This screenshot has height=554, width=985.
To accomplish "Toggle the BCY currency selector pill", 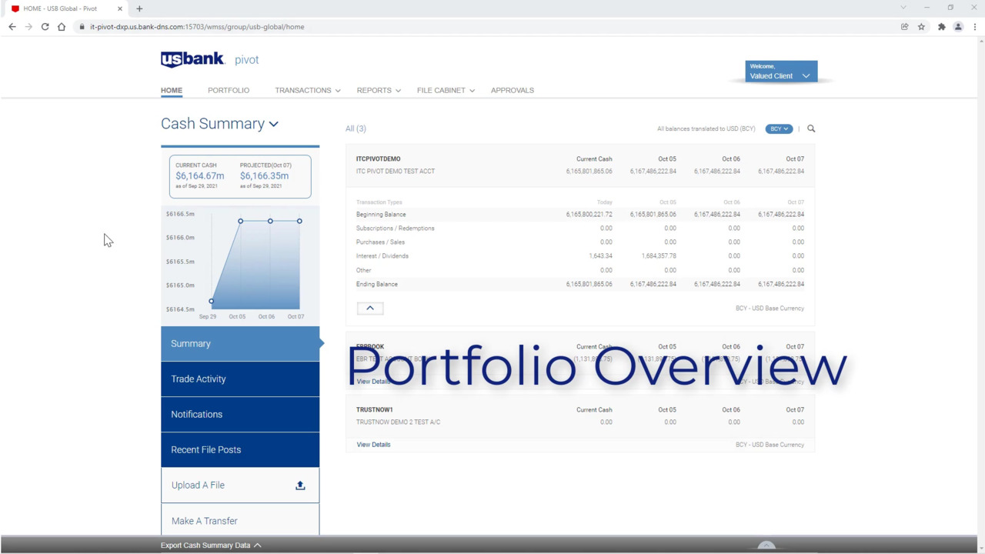I will pyautogui.click(x=779, y=128).
